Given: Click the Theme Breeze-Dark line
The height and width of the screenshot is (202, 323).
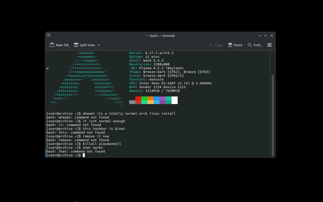Looking at the screenshot, I should tap(170, 72).
